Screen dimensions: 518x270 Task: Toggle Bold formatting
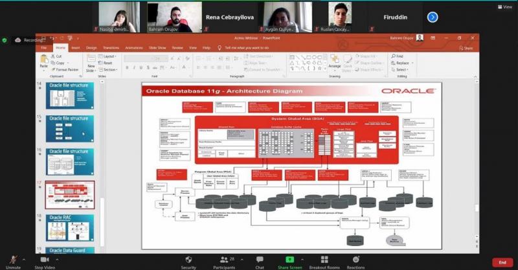pos(127,68)
